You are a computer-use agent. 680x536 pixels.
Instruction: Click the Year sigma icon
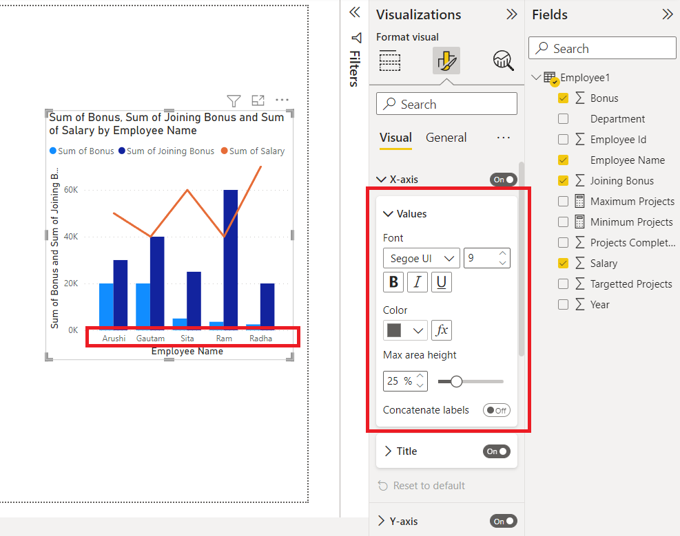point(580,304)
